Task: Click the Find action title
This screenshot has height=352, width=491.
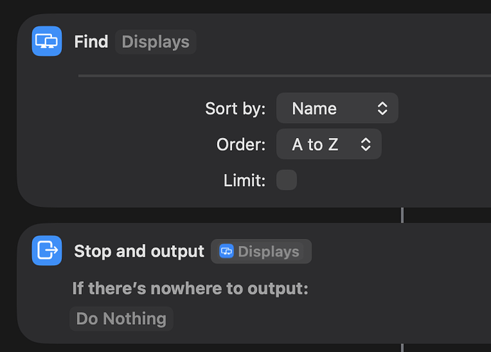Action: [x=91, y=42]
